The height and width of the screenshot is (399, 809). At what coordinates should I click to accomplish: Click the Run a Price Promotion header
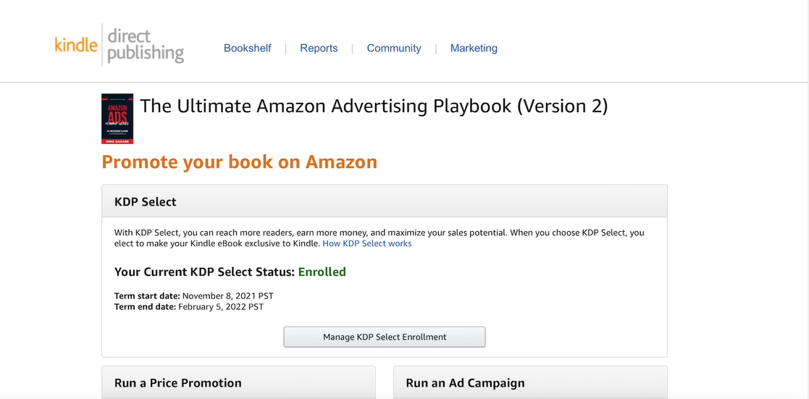click(238, 382)
